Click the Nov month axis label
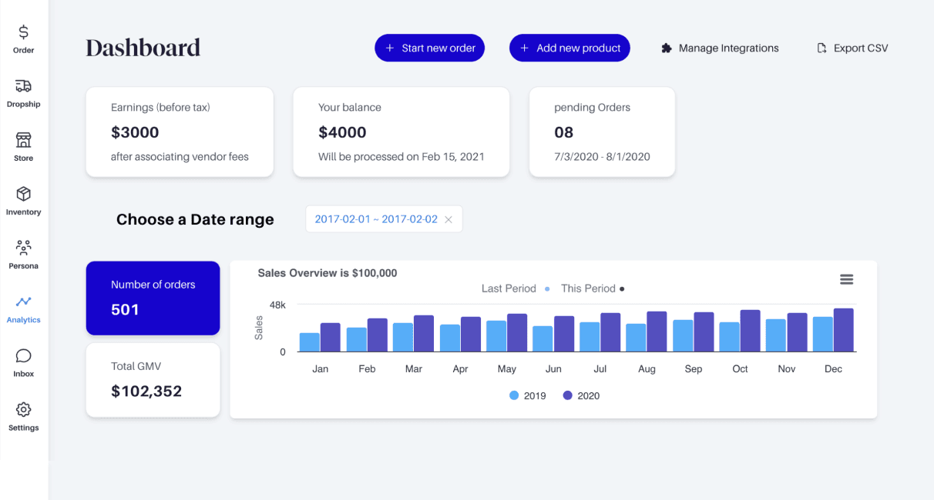 point(787,368)
